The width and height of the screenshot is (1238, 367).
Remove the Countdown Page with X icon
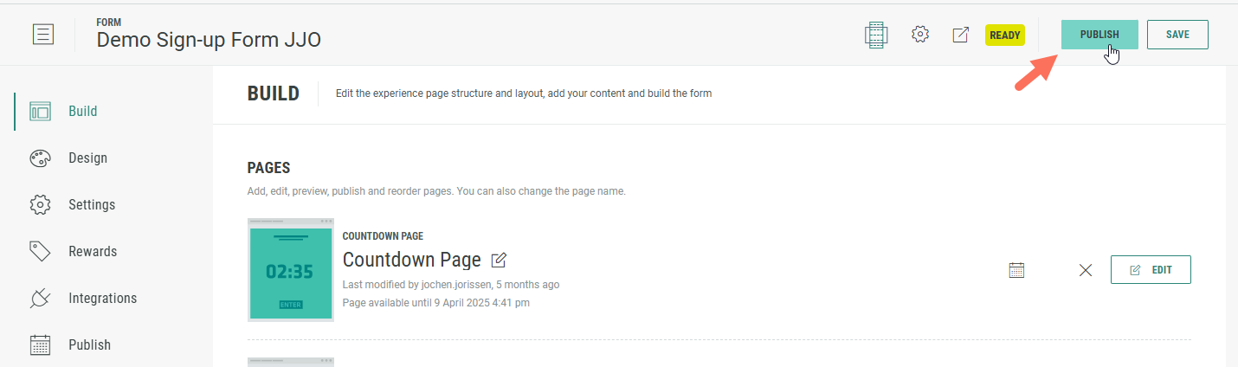point(1086,270)
